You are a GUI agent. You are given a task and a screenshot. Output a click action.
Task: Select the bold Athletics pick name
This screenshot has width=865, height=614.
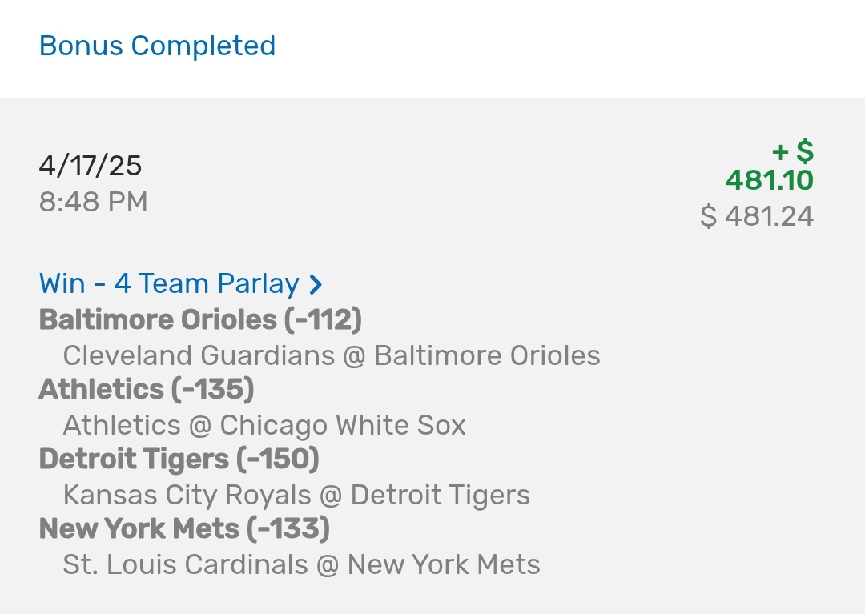[x=100, y=389]
